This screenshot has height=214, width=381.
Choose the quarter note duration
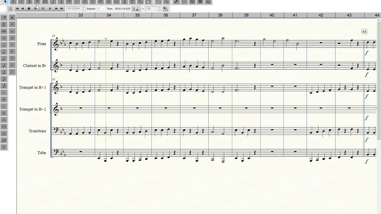pyautogui.click(x=4, y=52)
